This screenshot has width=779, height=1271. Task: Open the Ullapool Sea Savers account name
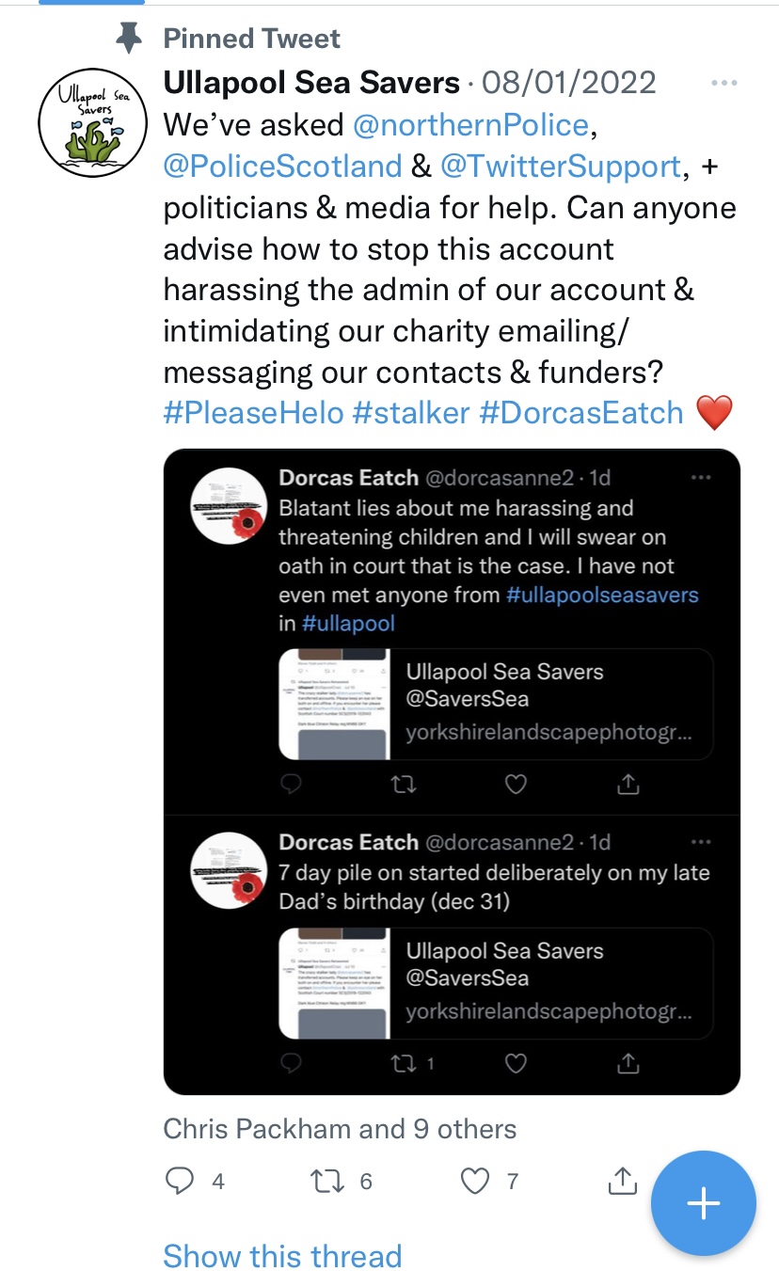pos(311,83)
